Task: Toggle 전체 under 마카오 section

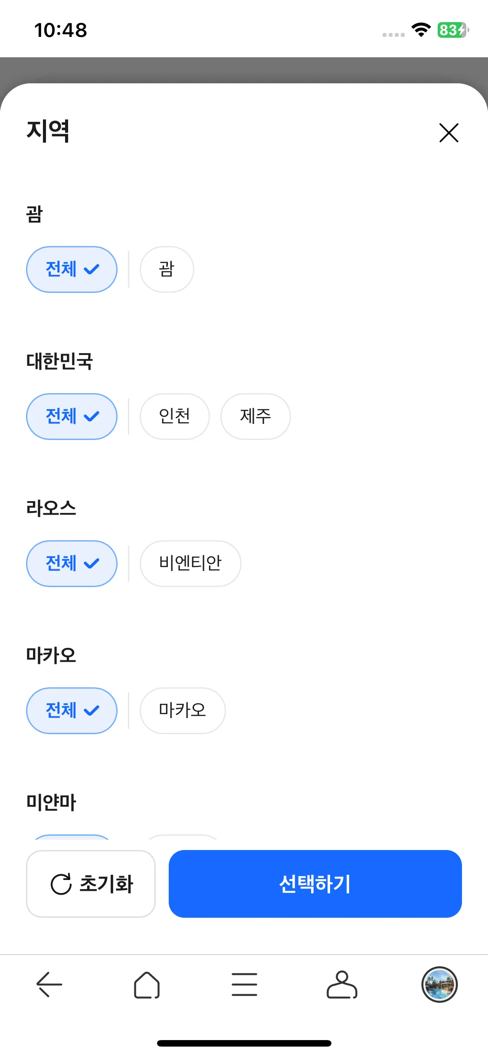Action: pos(72,711)
